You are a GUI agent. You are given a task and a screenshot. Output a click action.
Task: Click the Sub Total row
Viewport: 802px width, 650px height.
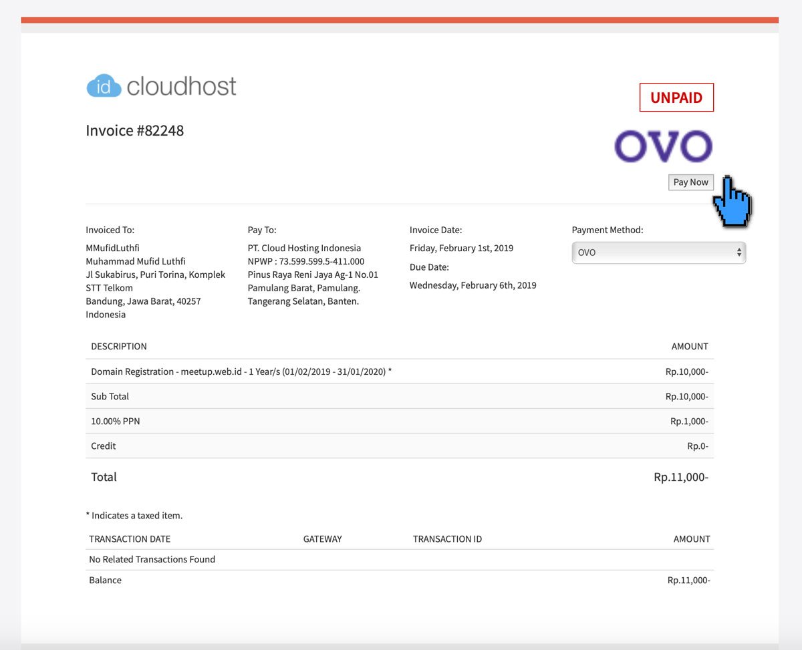coord(267,396)
